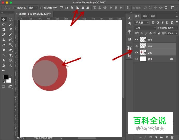Select the Smudge tool
179x140 pixels.
pos(4,50)
